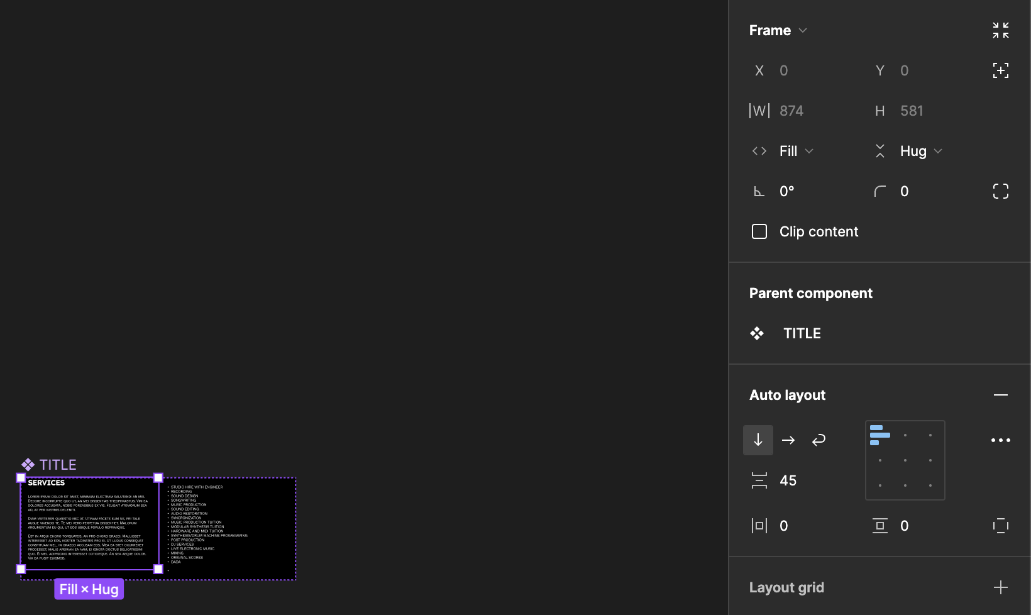The image size is (1031, 615).
Task: Click the alignment grid top-left cell
Action: tap(880, 435)
